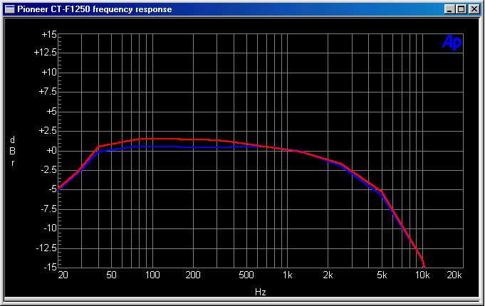
Task: Click the Hz x-axis unit label
Action: [261, 292]
